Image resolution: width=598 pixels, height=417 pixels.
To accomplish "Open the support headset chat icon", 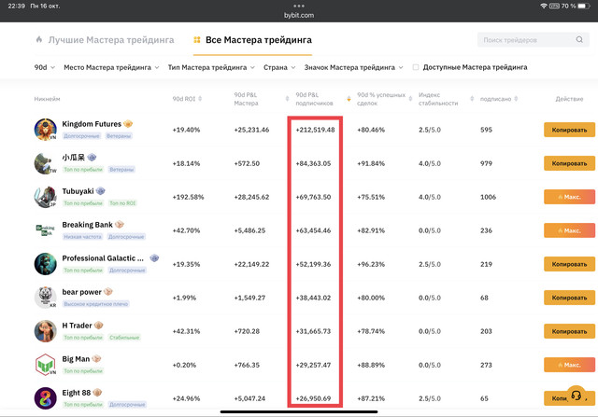I will tap(577, 396).
